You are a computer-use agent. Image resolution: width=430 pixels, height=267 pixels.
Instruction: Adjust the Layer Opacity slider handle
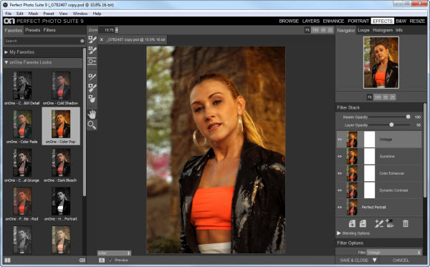click(x=391, y=125)
